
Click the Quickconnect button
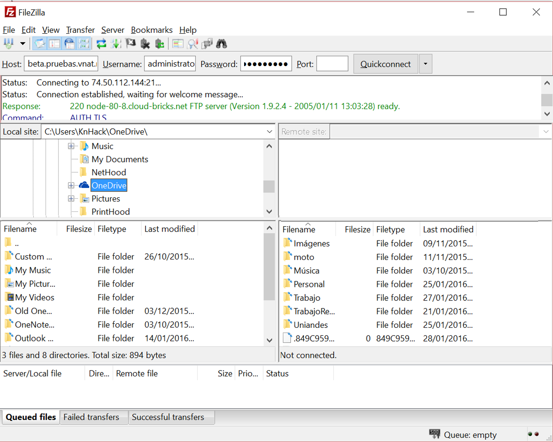click(x=386, y=64)
